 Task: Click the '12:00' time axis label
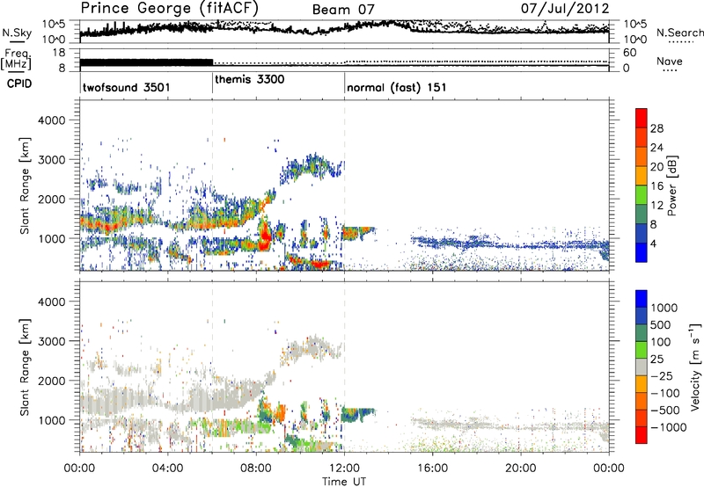pyautogui.click(x=344, y=469)
